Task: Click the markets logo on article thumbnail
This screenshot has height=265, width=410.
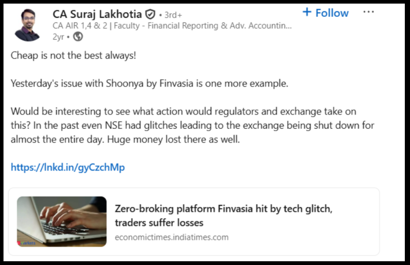Action: coord(27,243)
